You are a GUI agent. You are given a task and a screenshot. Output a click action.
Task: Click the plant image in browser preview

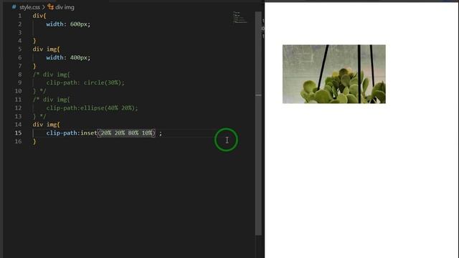[x=334, y=74]
